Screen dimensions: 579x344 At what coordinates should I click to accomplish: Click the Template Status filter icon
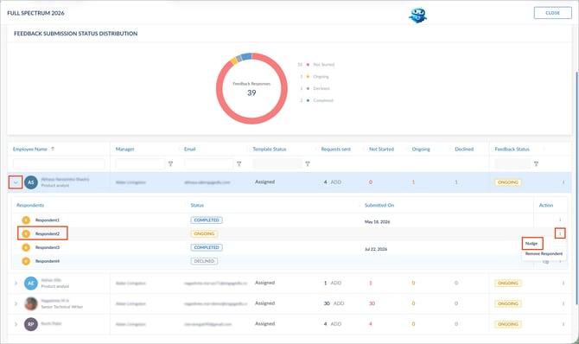pos(308,163)
